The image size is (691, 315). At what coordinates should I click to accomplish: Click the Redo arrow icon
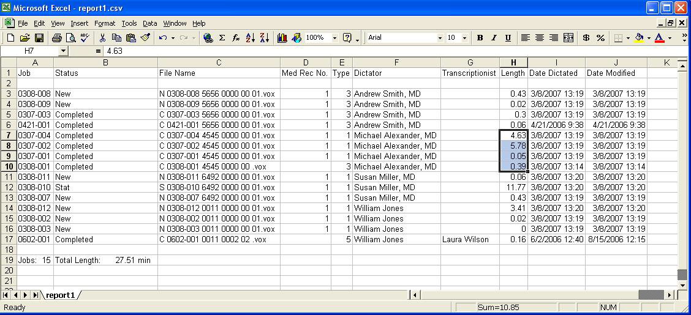(x=184, y=38)
